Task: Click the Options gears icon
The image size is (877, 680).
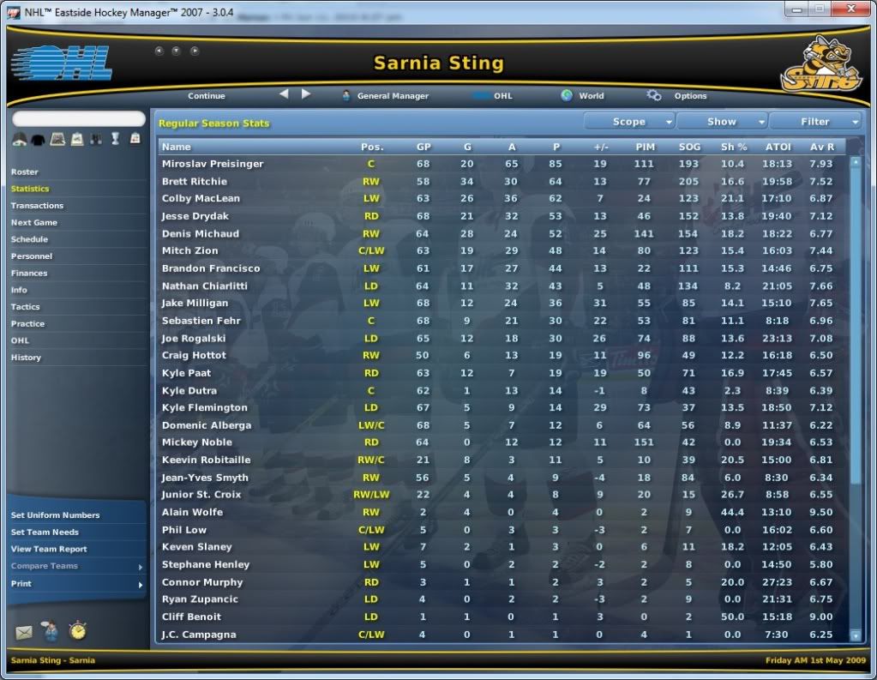Action: coord(654,96)
